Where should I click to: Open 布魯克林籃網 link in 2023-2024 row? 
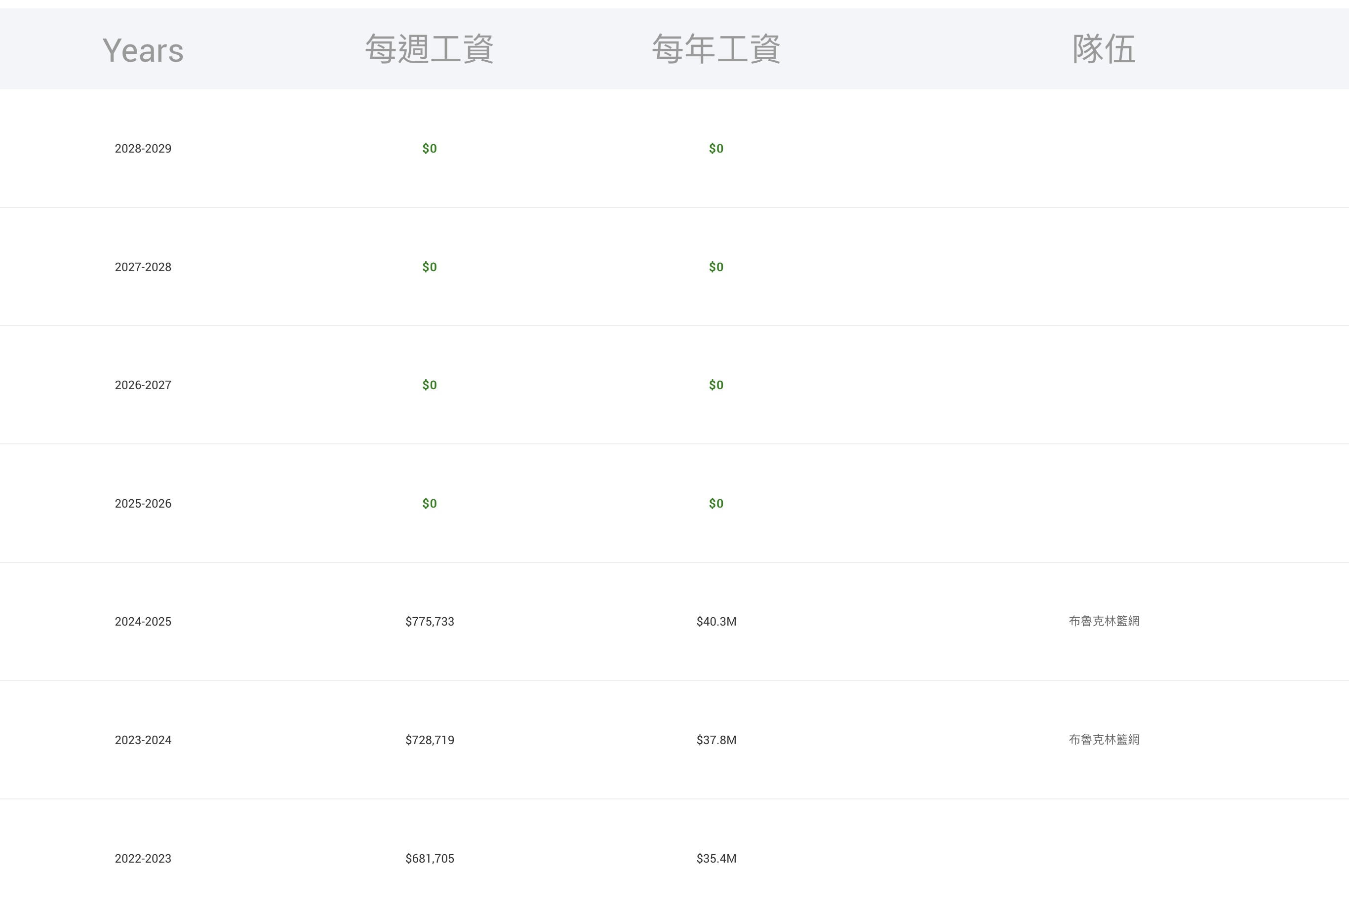point(1104,740)
